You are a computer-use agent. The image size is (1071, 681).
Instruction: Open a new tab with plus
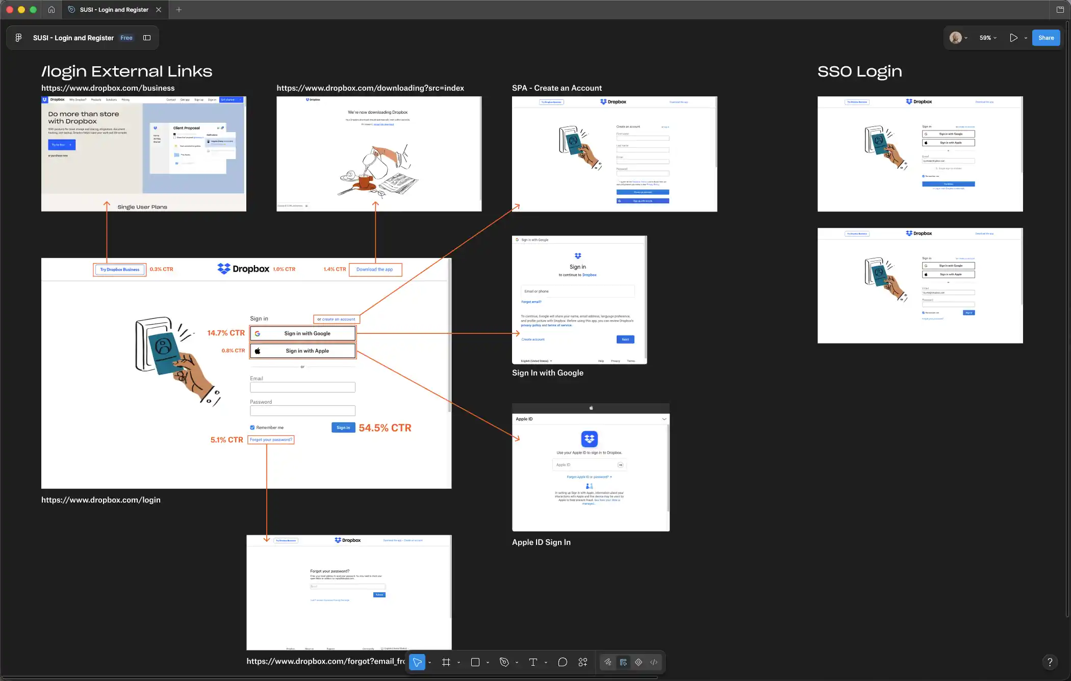(179, 10)
